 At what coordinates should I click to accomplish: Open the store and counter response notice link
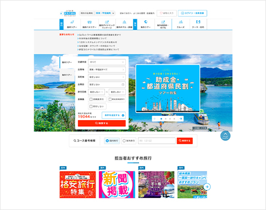point(96,46)
